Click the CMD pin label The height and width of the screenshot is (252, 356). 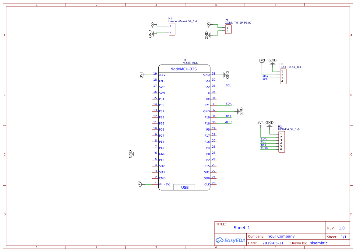pyautogui.click(x=162, y=178)
